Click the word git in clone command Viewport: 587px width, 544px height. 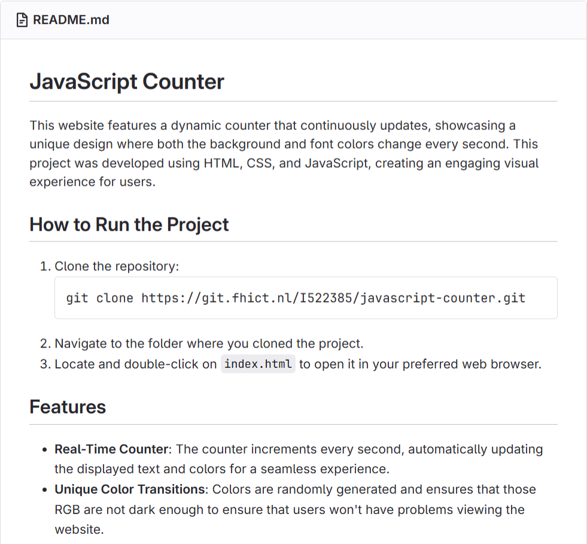coord(77,298)
